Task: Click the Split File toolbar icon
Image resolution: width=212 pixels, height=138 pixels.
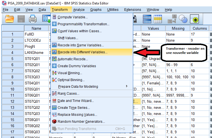Action: pyautogui.click(x=147, y=19)
